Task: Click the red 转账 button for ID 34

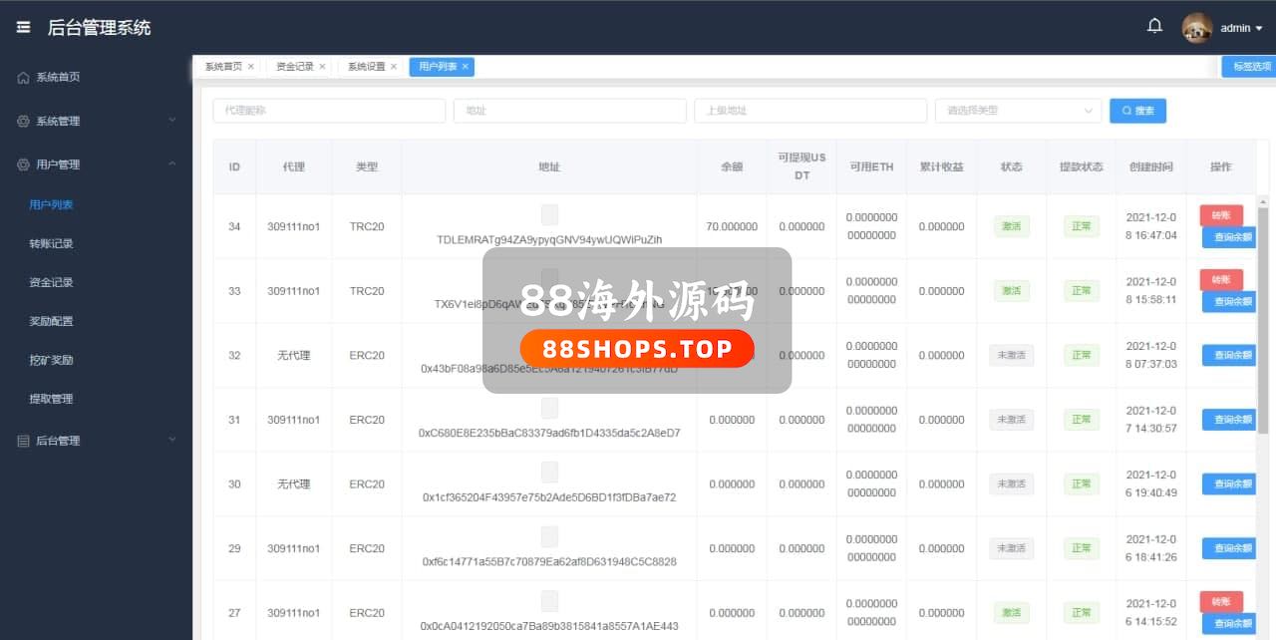Action: click(x=1221, y=215)
